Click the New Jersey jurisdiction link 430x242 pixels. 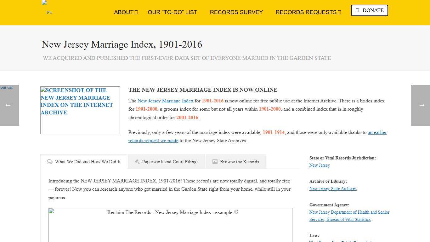(x=319, y=165)
